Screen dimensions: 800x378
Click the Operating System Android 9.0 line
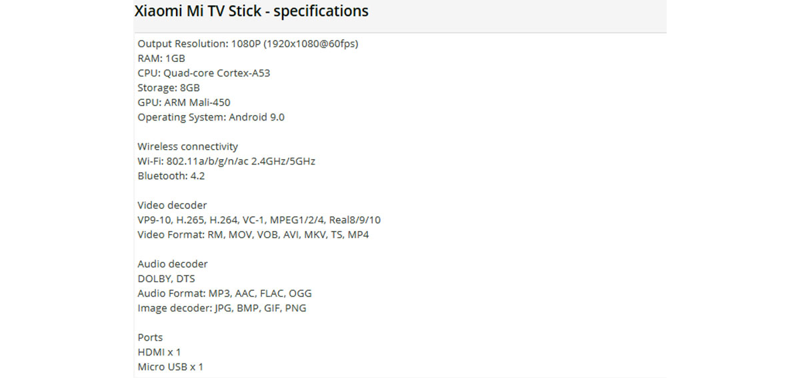[x=211, y=117]
